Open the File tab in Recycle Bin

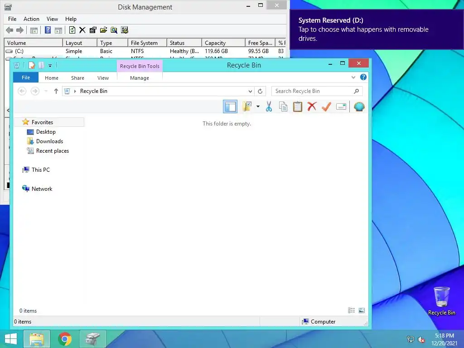pyautogui.click(x=26, y=77)
